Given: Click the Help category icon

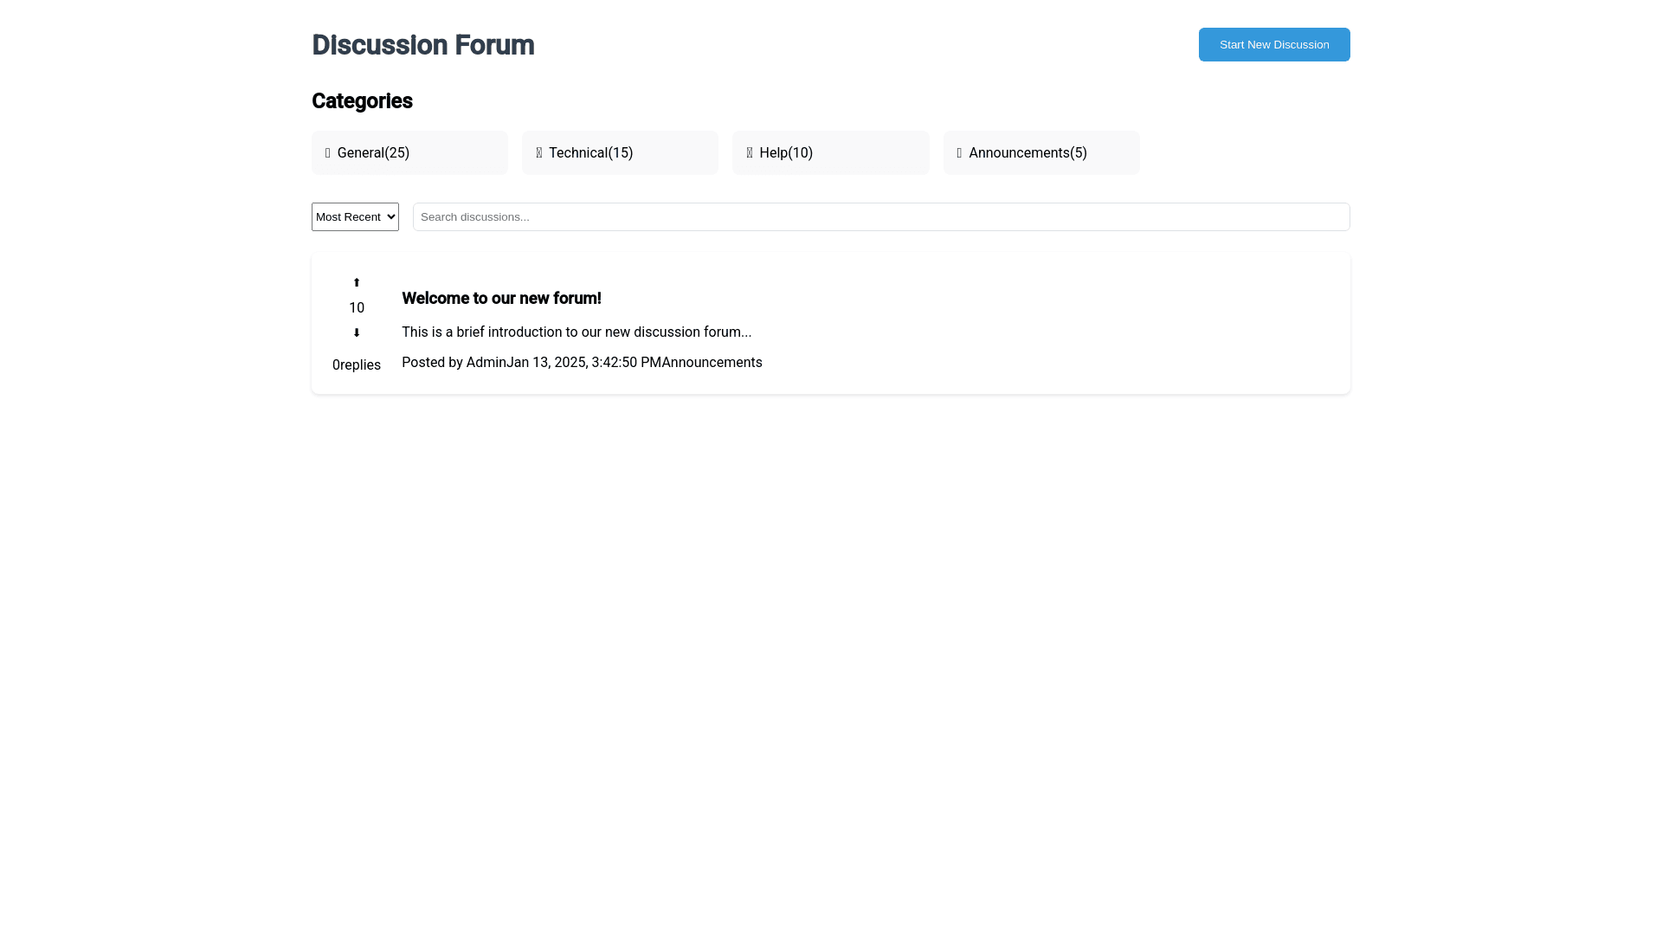Looking at the screenshot, I should tap(750, 153).
